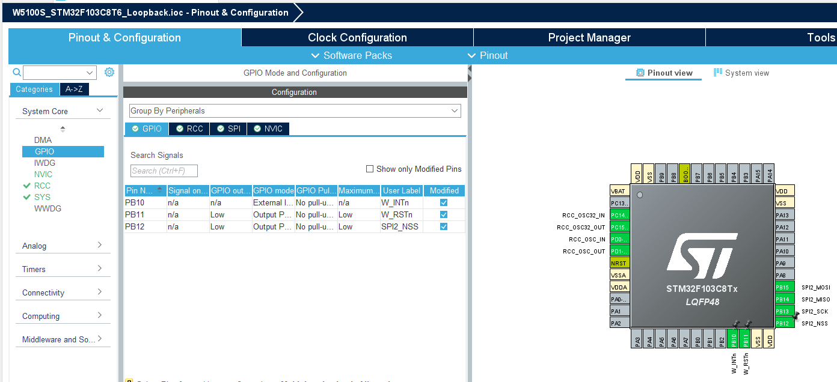Click the SPI2_NSS cell in the table

tap(402, 226)
